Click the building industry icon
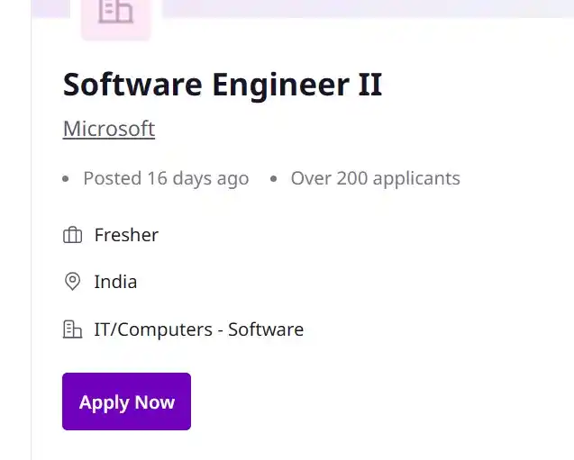This screenshot has width=574, height=460. (x=72, y=329)
